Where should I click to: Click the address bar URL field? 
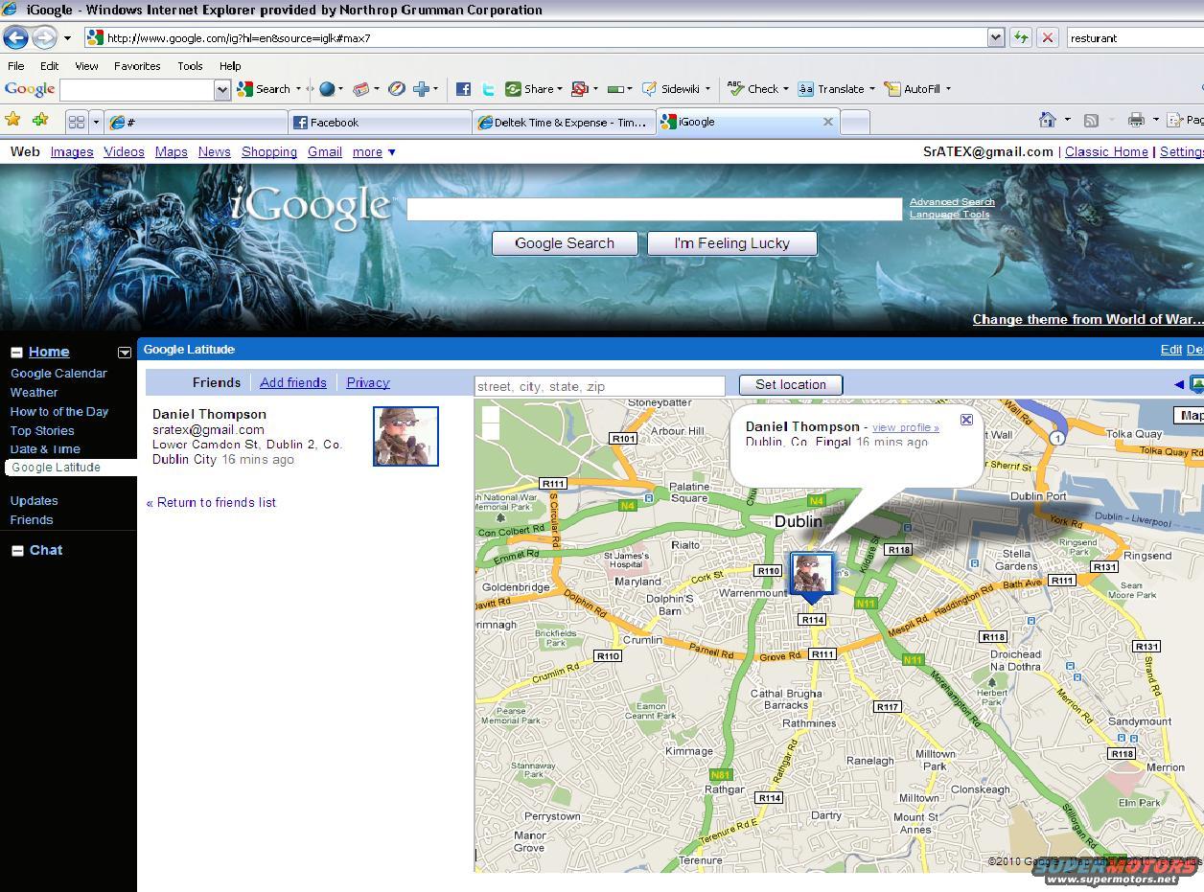coord(535,38)
